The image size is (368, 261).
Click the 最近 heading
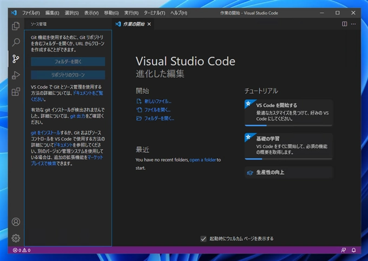click(142, 150)
